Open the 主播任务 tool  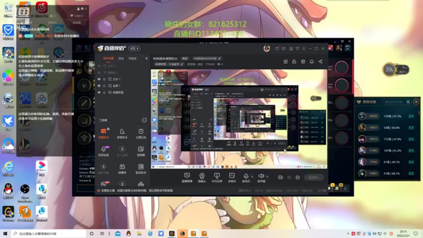(x=141, y=134)
